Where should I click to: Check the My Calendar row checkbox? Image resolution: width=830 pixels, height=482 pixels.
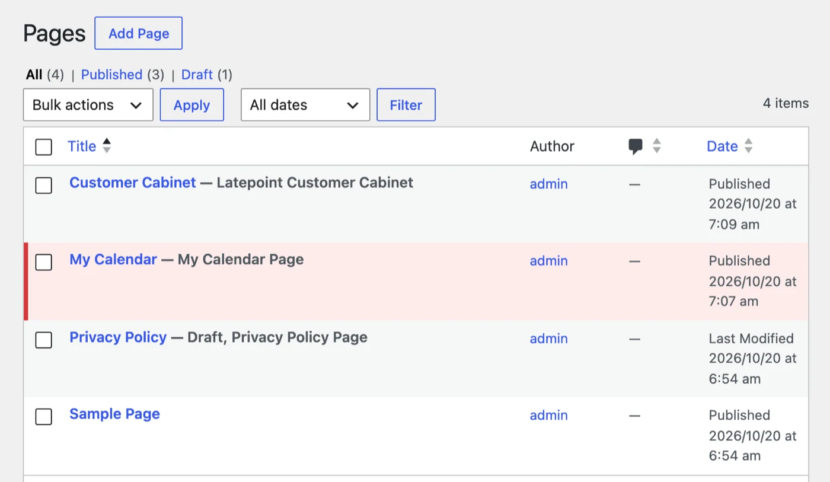pyautogui.click(x=43, y=262)
